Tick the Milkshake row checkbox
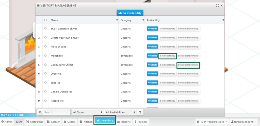260x126 pixels. tap(45, 56)
